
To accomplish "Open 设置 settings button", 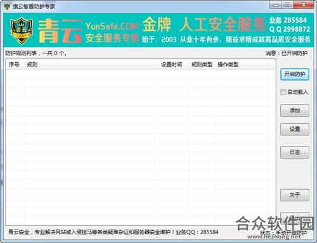I will click(295, 129).
